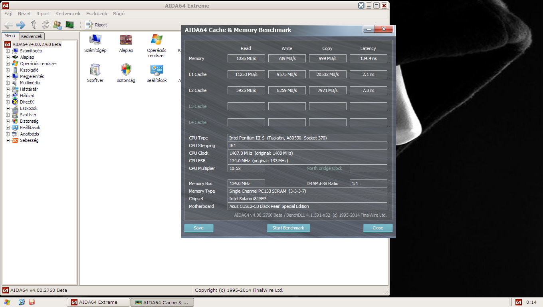Click the AIDA64 system tray icon
543x307 pixels.
519,302
